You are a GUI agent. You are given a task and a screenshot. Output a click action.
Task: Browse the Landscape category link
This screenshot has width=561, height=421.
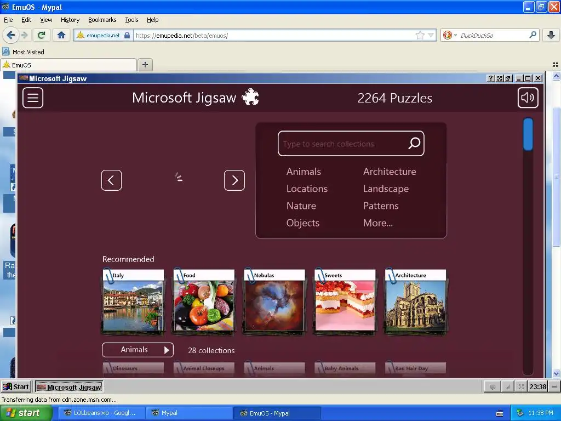coord(386,189)
